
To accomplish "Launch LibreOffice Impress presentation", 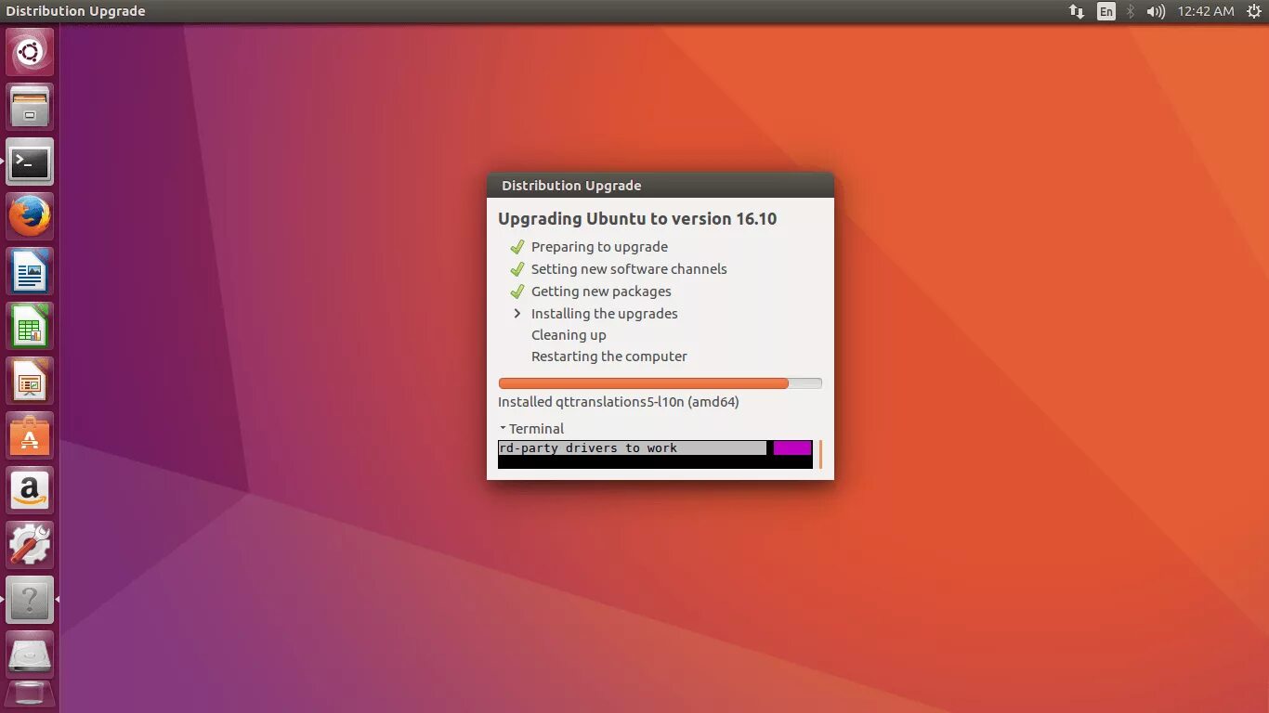I will [30, 382].
